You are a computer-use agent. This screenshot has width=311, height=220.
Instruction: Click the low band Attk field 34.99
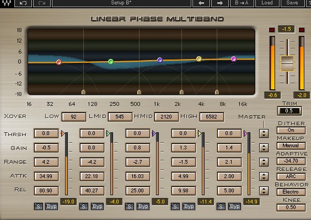[46, 176]
